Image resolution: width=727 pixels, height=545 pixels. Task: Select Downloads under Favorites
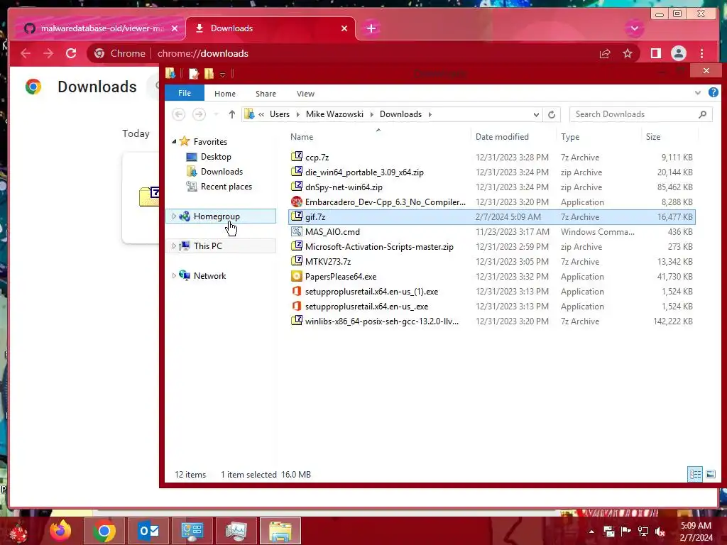(x=222, y=172)
